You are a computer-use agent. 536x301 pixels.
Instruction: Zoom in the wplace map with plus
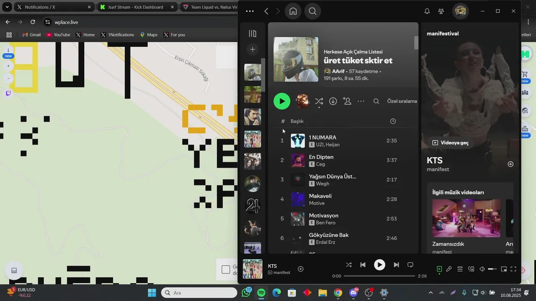(8, 66)
